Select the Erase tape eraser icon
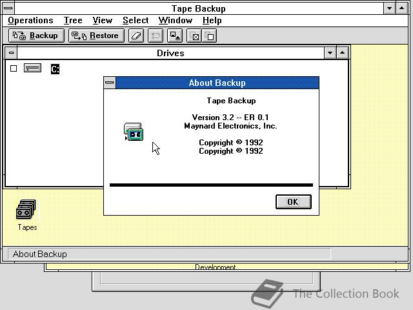This screenshot has height=310, width=413. [x=136, y=36]
